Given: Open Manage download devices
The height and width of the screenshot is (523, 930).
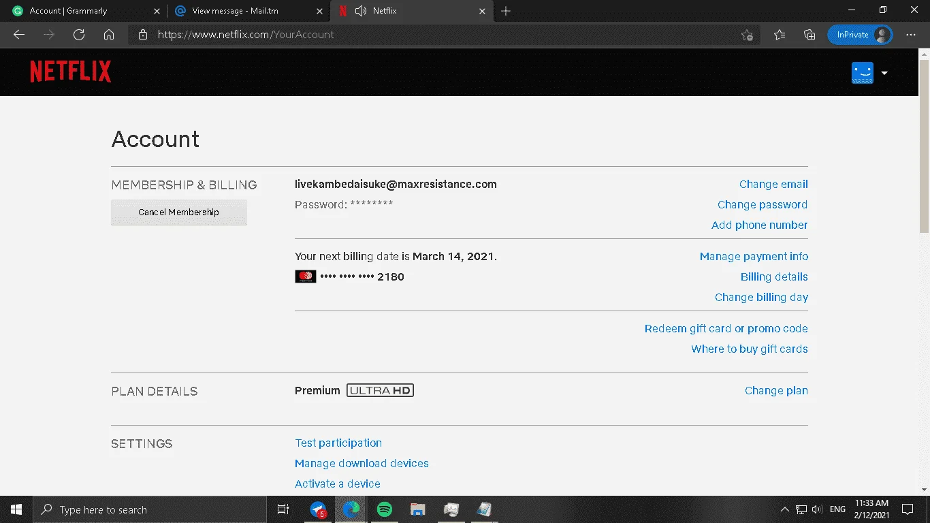Looking at the screenshot, I should tap(362, 464).
